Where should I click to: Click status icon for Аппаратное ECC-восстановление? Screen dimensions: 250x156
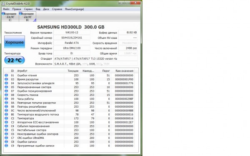pos(6,122)
